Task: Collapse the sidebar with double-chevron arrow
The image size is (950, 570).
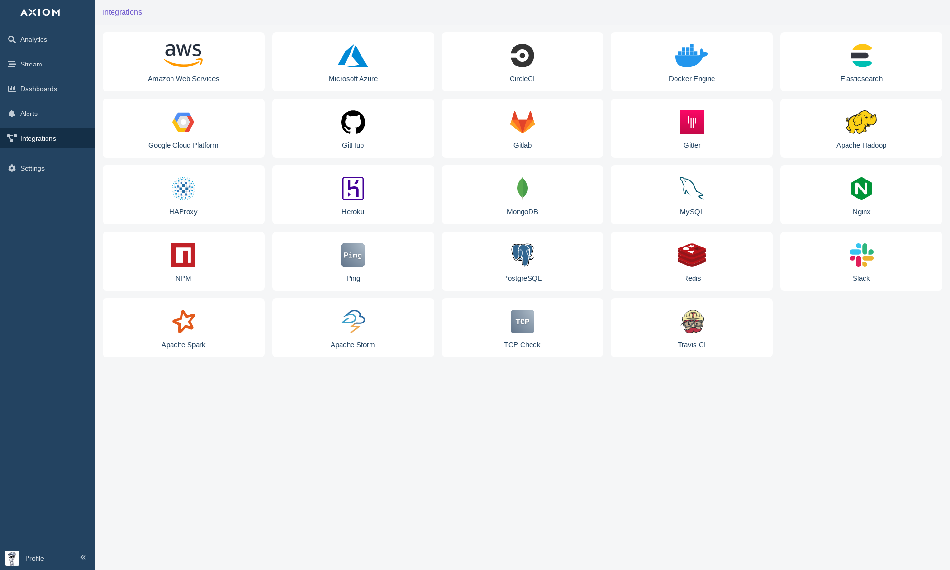Action: tap(83, 557)
